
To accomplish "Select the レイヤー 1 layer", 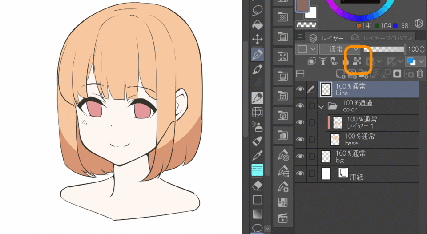I will click(372, 123).
